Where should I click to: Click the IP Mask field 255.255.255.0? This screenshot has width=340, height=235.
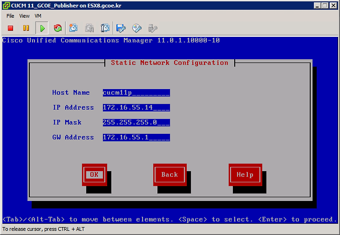(136, 122)
